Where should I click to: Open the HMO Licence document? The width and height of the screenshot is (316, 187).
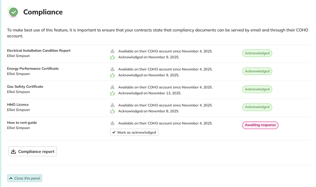tap(18, 105)
